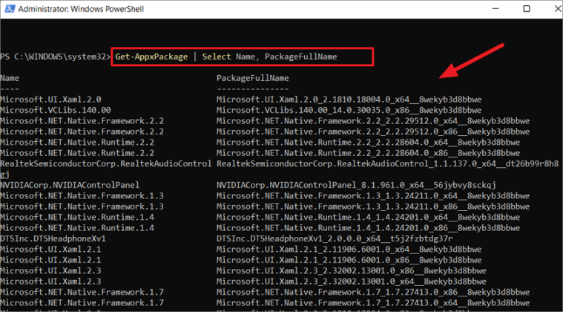563x312 pixels.
Task: Click full name 'DTSInc.DTSHeadphoneXv1_2.0.0.0_x64__t5j2fzbtdg37r'
Action: coord(335,238)
